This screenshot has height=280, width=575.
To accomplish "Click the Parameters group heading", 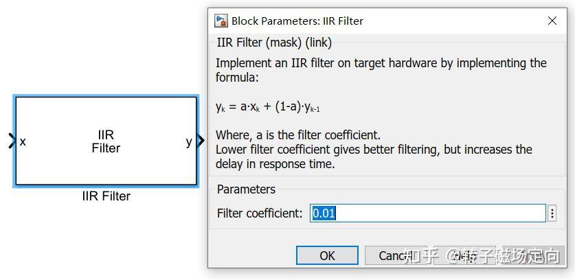I will 246,189.
